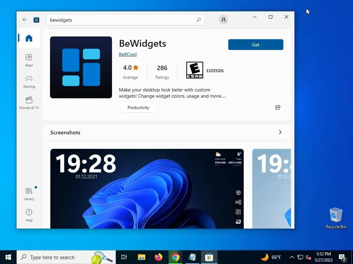The height and width of the screenshot is (264, 353).
Task: Open the first dark 19:28 screenshot
Action: [x=147, y=189]
